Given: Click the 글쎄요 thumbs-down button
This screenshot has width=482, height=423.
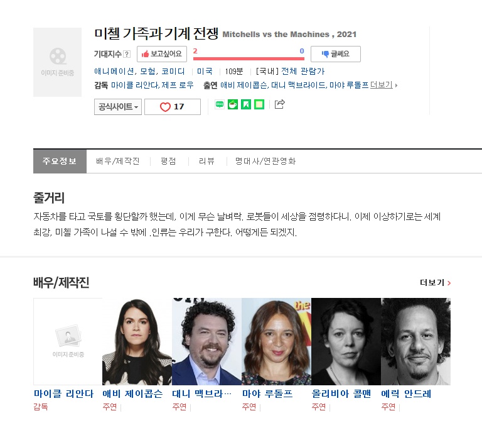Looking at the screenshot, I should tap(335, 54).
